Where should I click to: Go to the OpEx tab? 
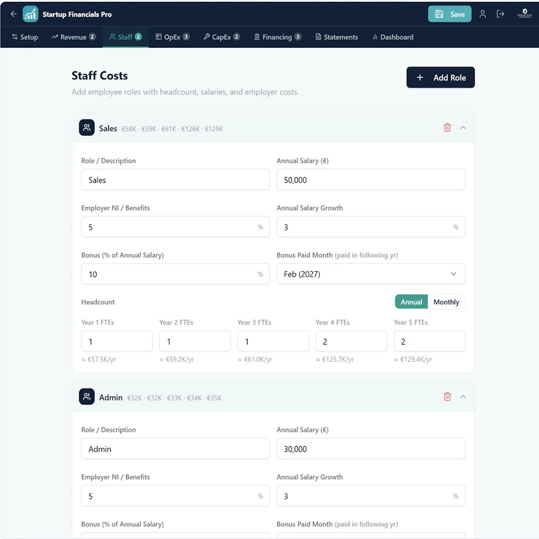point(172,37)
